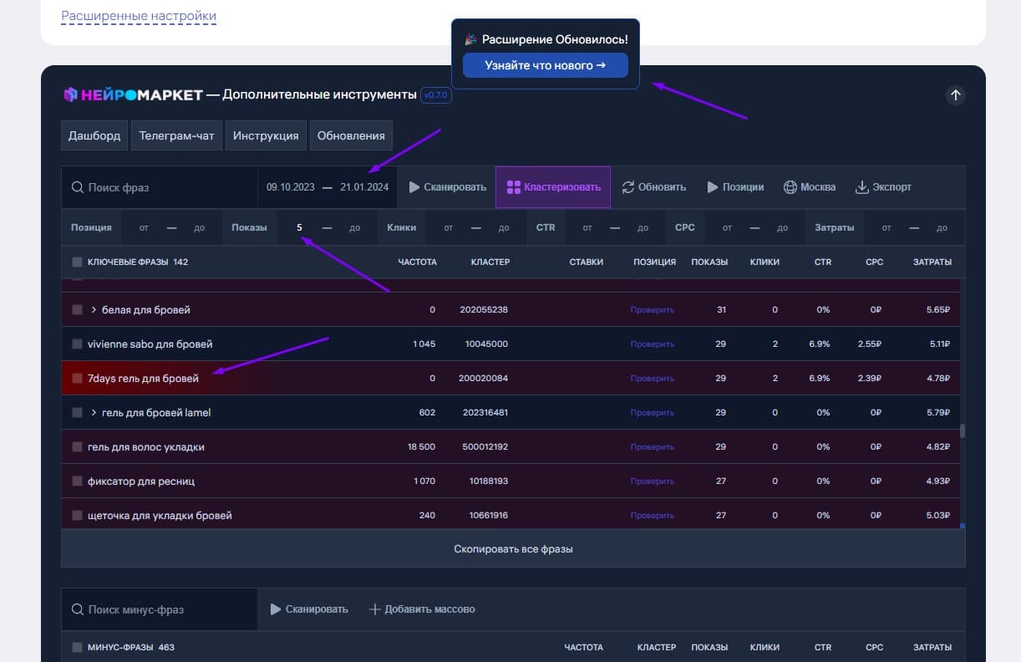Select the щеточка для укладки бровей checkbox
The width and height of the screenshot is (1021, 662).
77,516
